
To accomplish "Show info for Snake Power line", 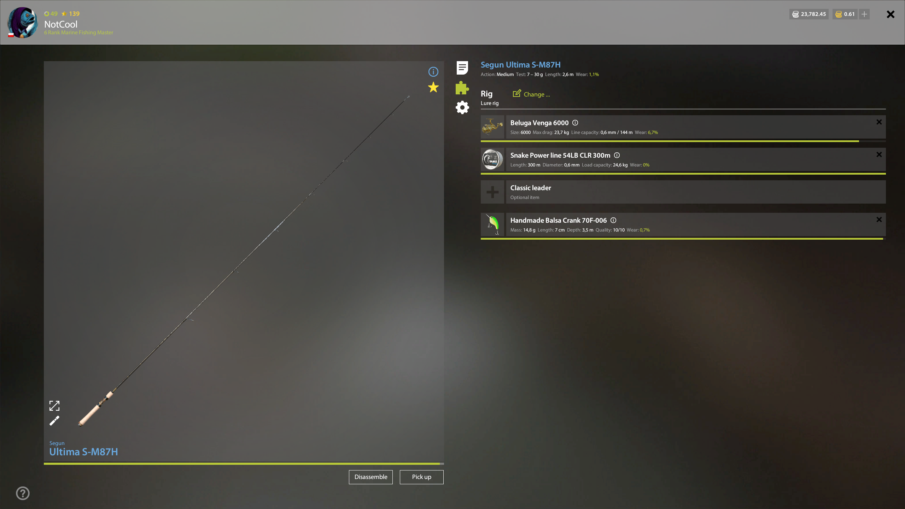I will (617, 155).
